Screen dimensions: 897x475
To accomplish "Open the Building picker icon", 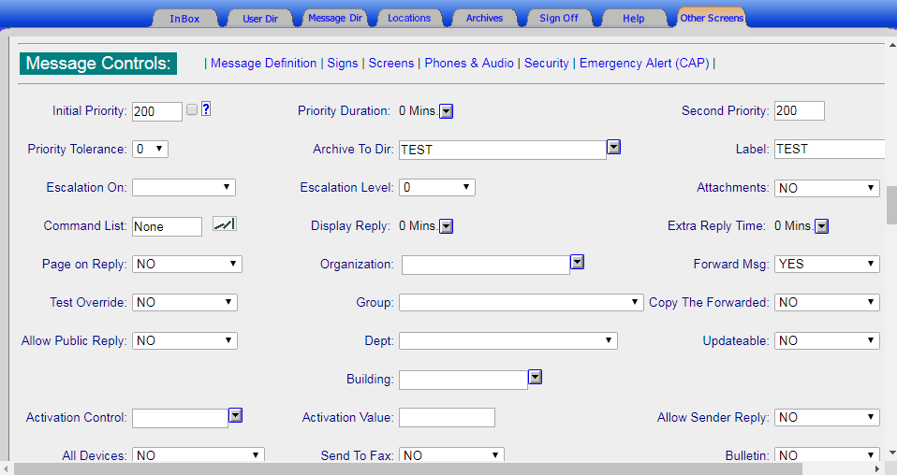I will click(535, 377).
